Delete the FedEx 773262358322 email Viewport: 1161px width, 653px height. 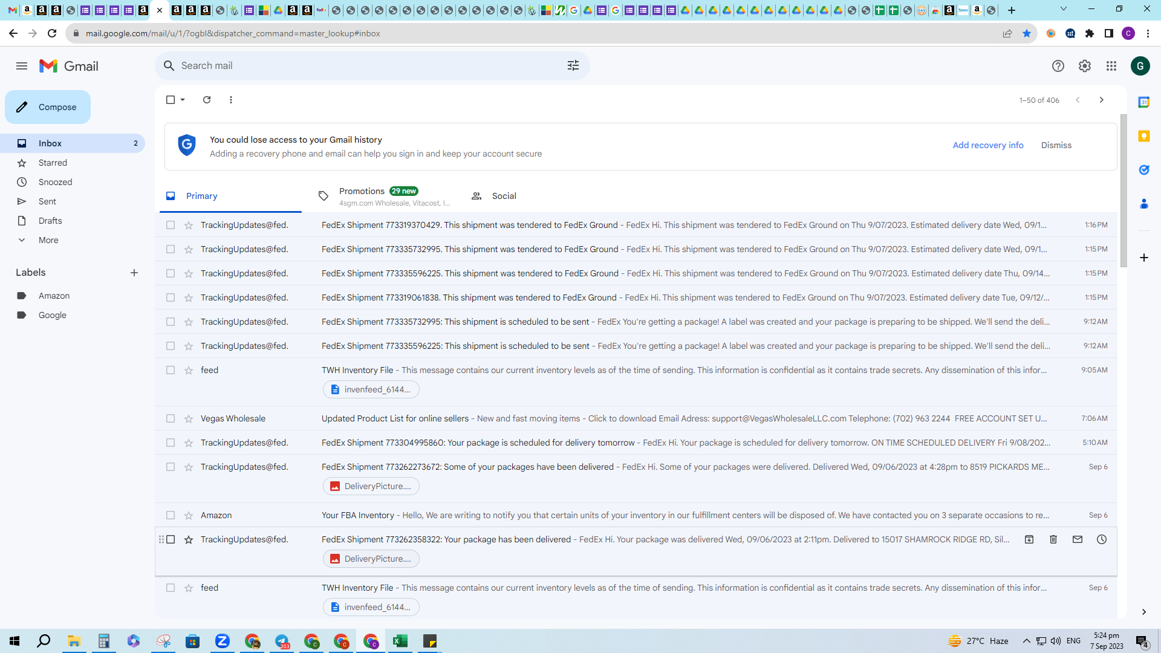click(1053, 539)
